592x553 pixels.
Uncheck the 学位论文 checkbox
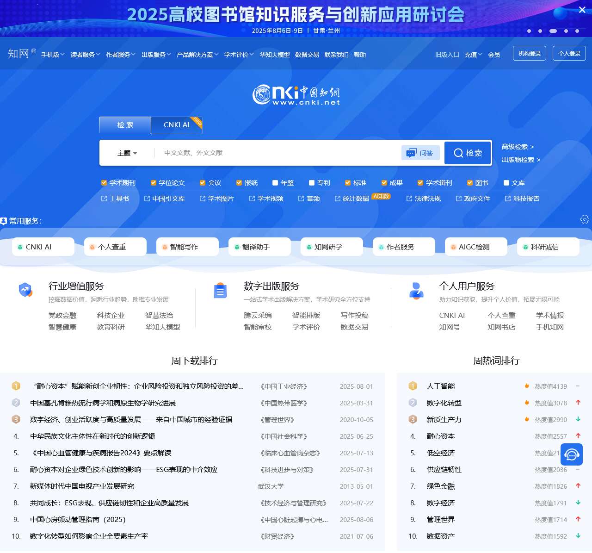click(154, 183)
